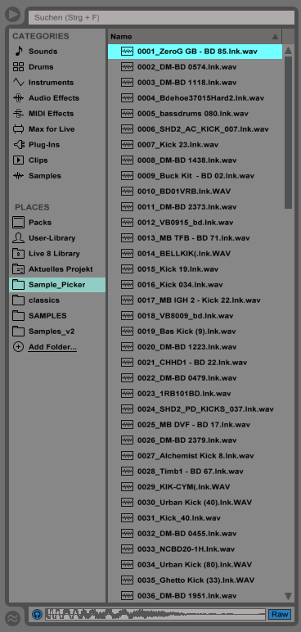Click the file list scrollbar thumb

(x=288, y=132)
